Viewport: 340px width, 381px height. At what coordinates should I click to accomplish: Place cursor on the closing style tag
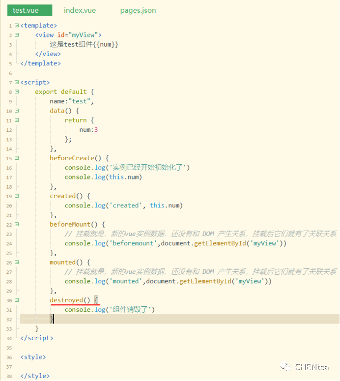[x=35, y=376]
